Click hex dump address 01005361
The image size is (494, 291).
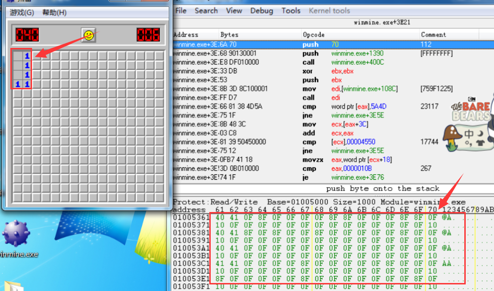point(191,218)
